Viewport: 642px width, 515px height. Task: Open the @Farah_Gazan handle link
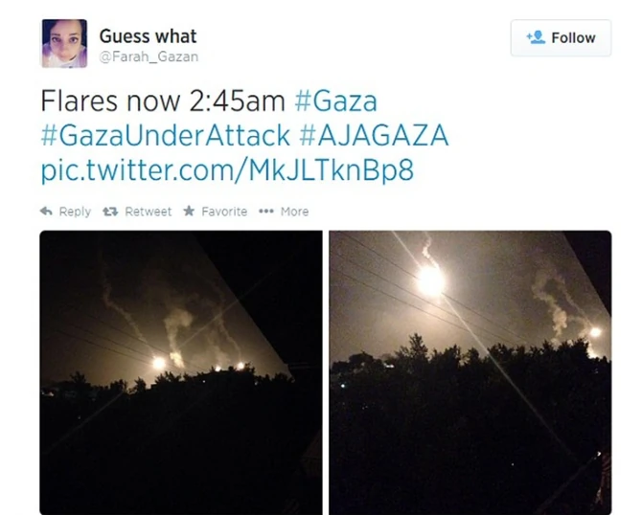click(149, 56)
